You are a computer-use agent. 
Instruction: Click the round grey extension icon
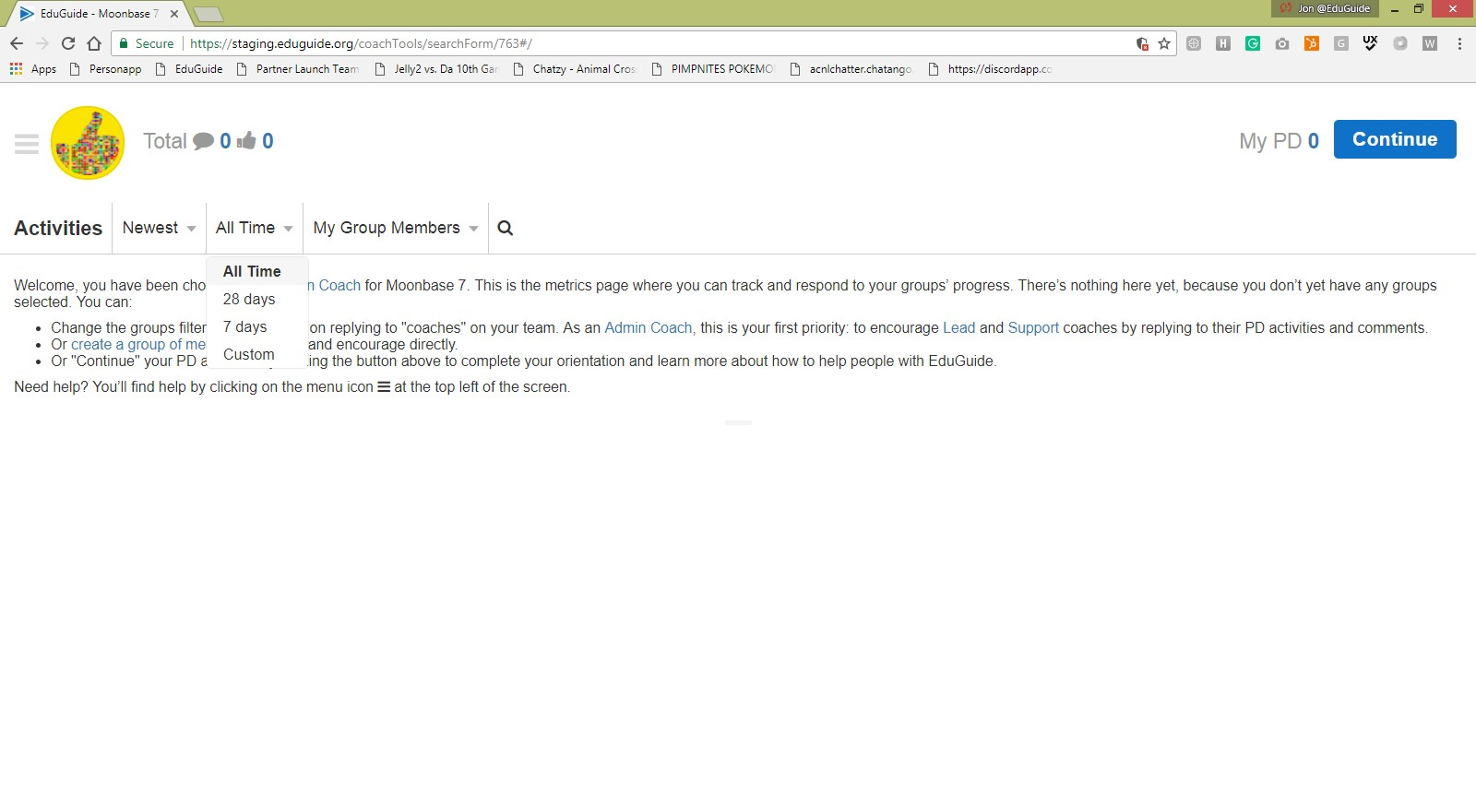coord(1400,43)
